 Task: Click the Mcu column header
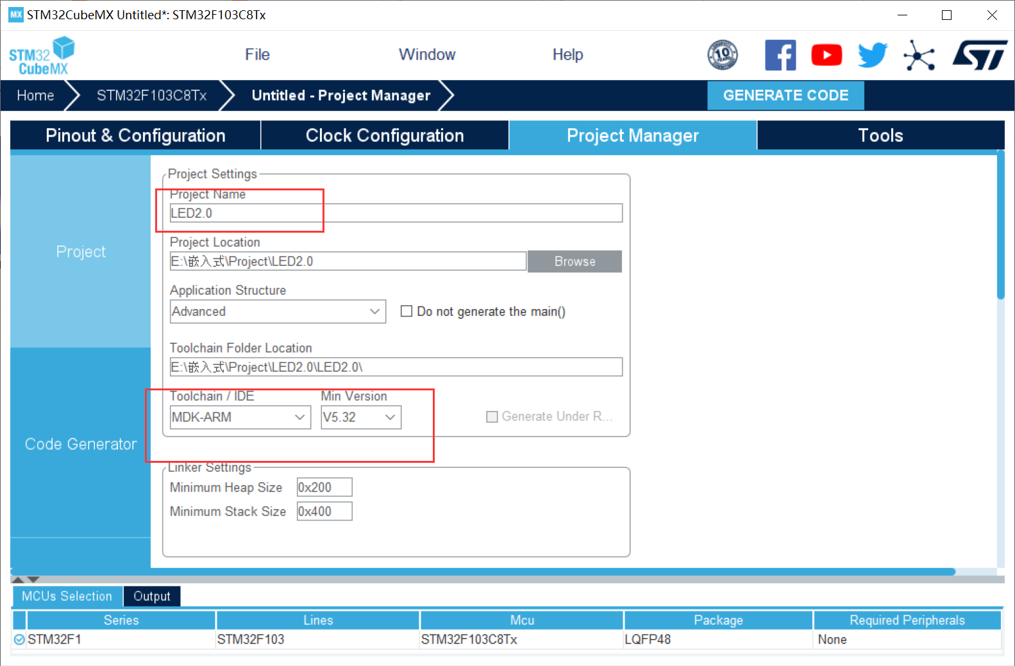click(522, 620)
